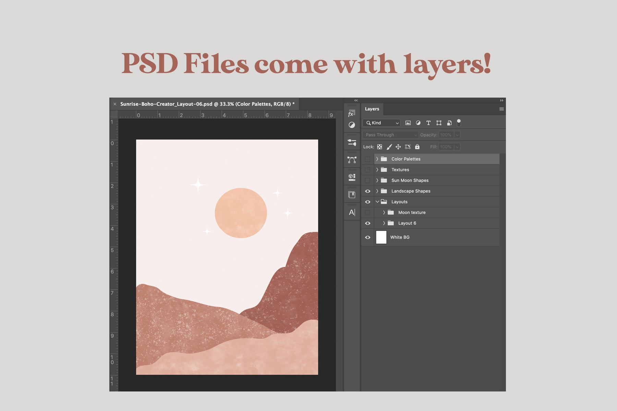
Task: Filter layers by smart objects
Action: [449, 123]
